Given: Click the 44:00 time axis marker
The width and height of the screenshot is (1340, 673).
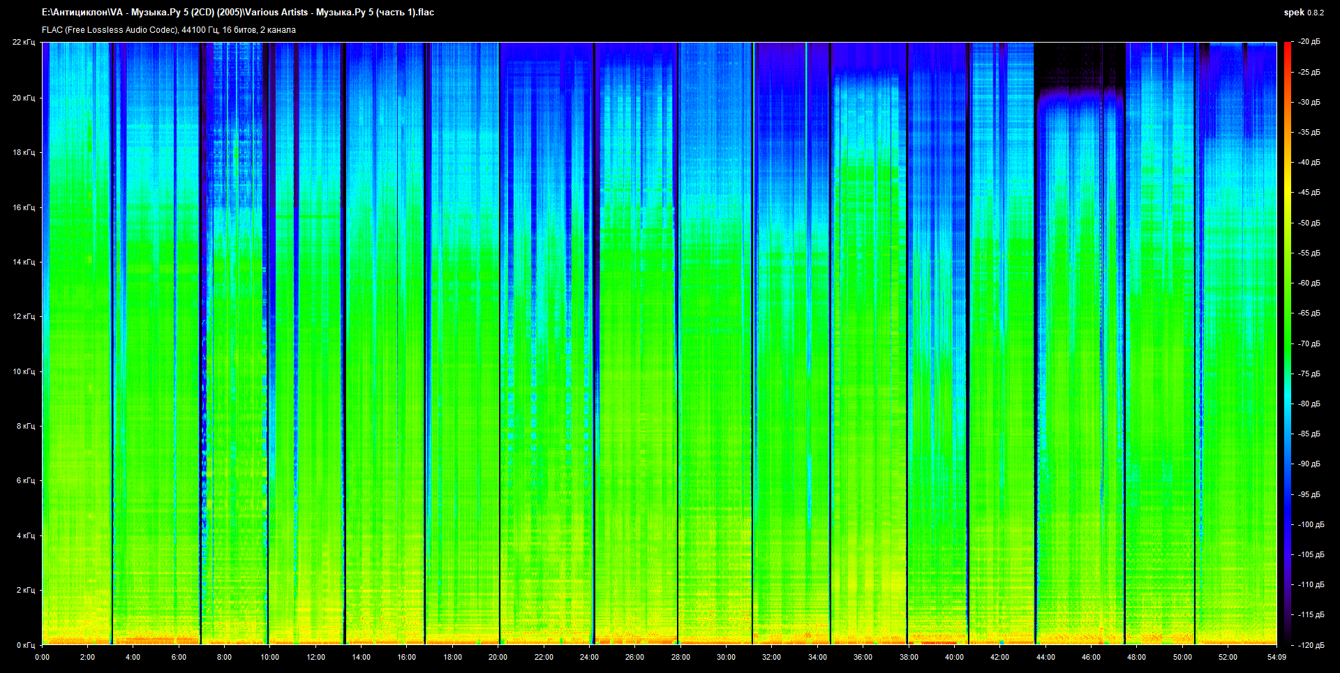Looking at the screenshot, I should 1045,657.
